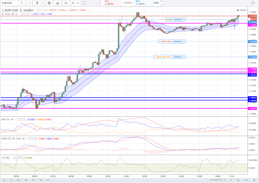259x183 pixels.
Task: Select the 5y time range
Action: click(x=4, y=180)
